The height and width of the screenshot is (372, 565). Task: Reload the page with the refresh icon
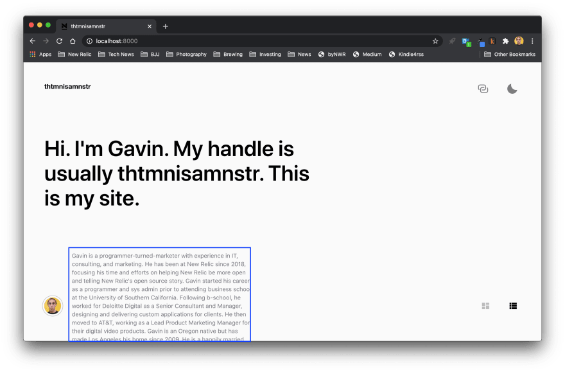58,40
